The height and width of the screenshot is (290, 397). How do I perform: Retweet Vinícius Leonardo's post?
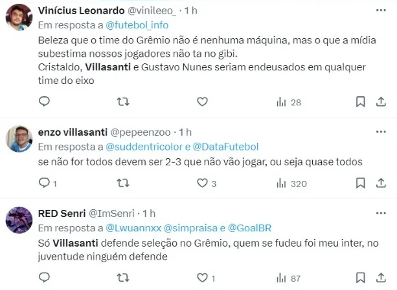(122, 101)
